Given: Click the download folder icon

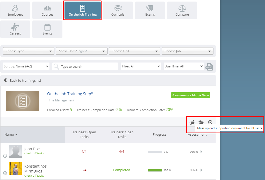Looking at the screenshot, I should coord(201,122).
